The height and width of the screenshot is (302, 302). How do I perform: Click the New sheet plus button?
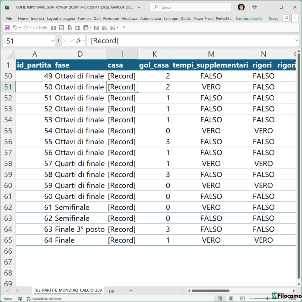pyautogui.click(x=131, y=290)
